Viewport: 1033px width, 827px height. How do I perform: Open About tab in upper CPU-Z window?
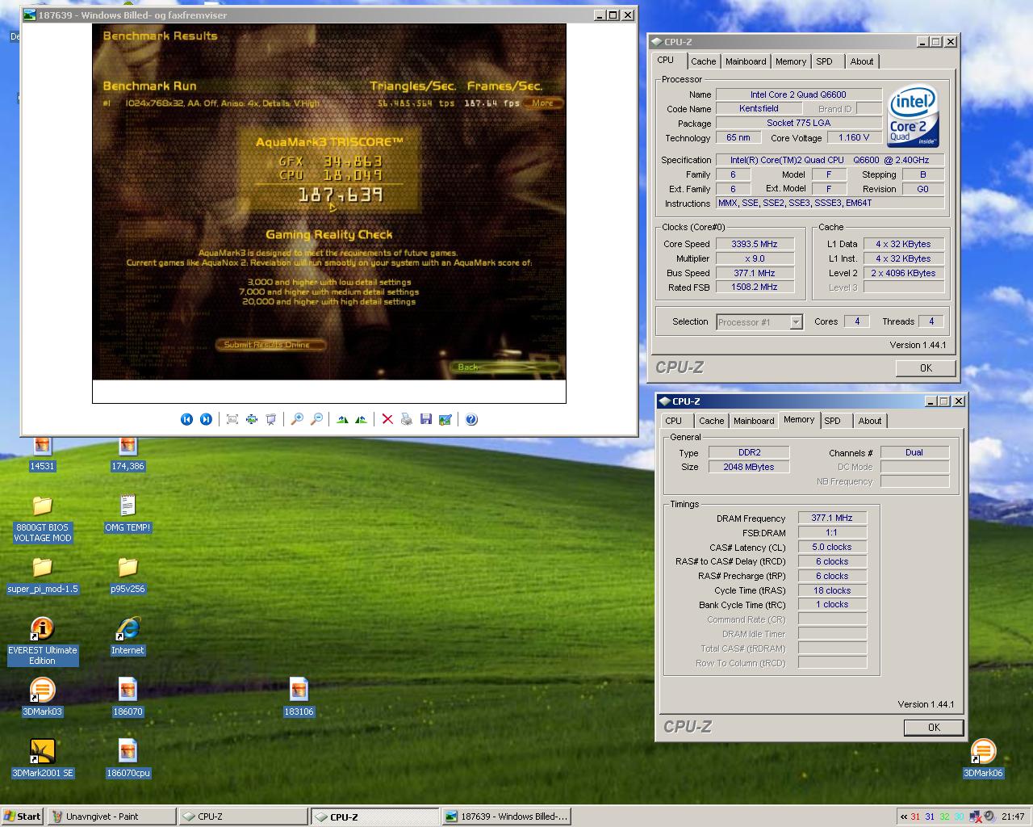[x=862, y=61]
